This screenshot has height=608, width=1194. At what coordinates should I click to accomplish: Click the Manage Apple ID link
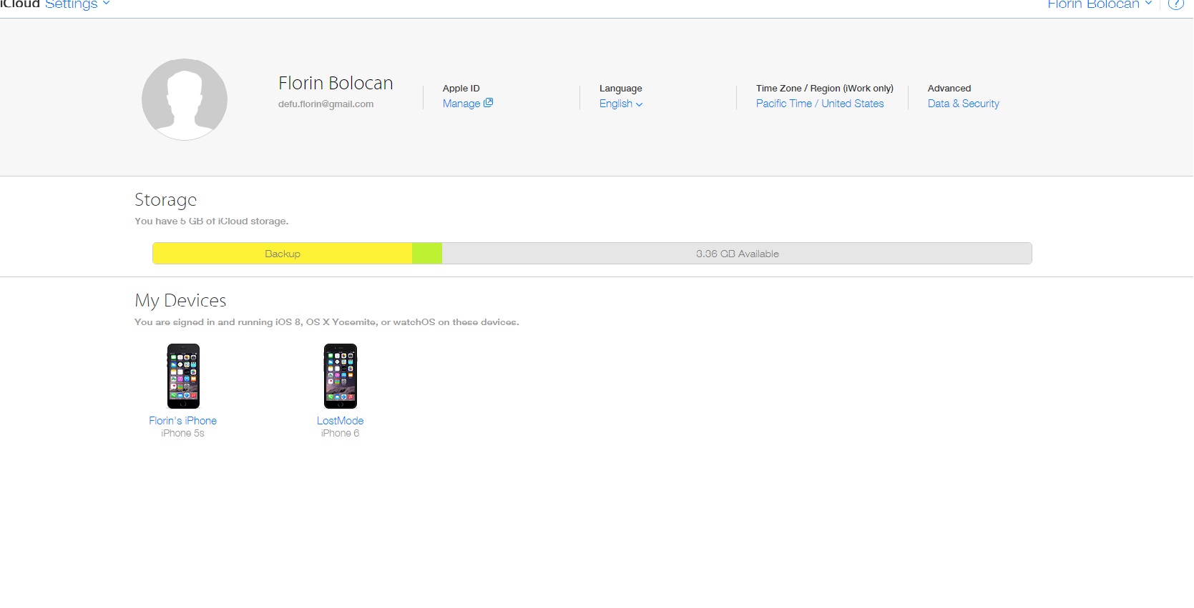(461, 104)
